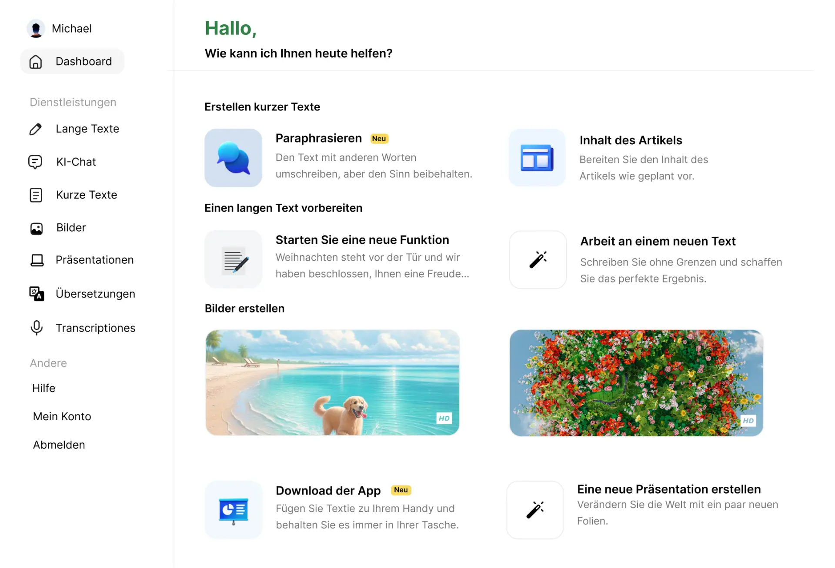Navigate to Bilder section
Screen dimensions: 835x568
[70, 227]
